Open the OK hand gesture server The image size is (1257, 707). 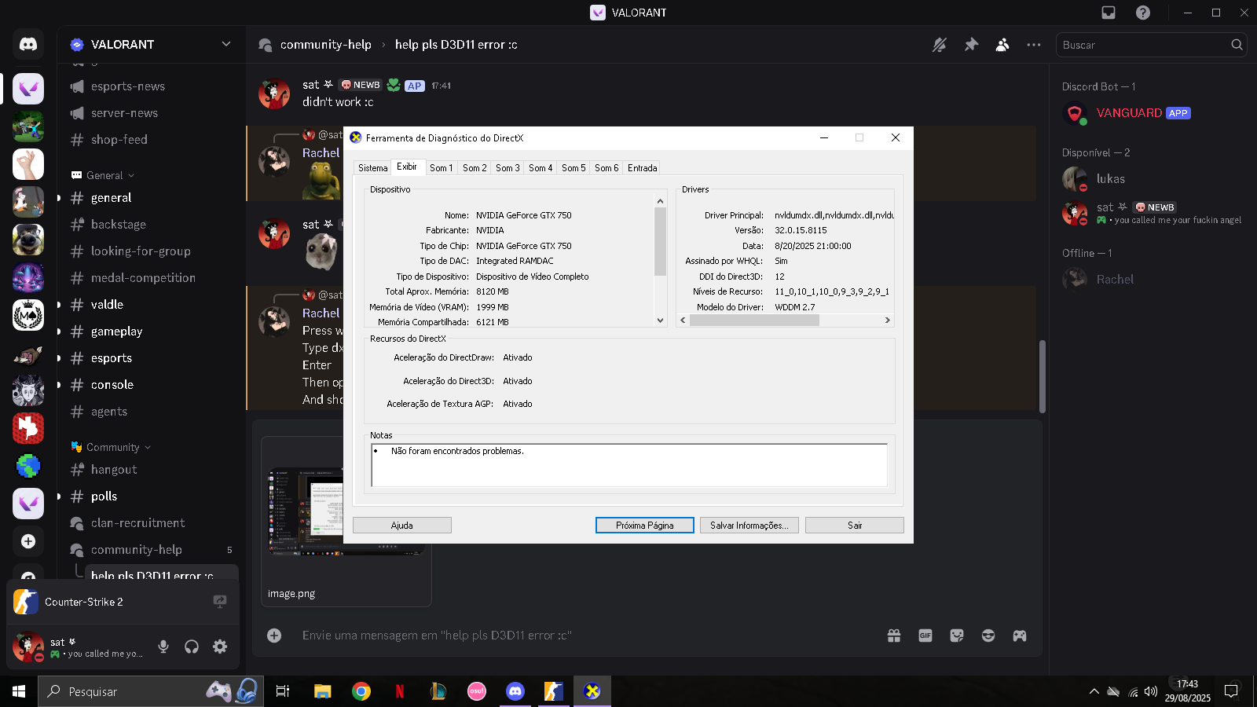click(28, 164)
